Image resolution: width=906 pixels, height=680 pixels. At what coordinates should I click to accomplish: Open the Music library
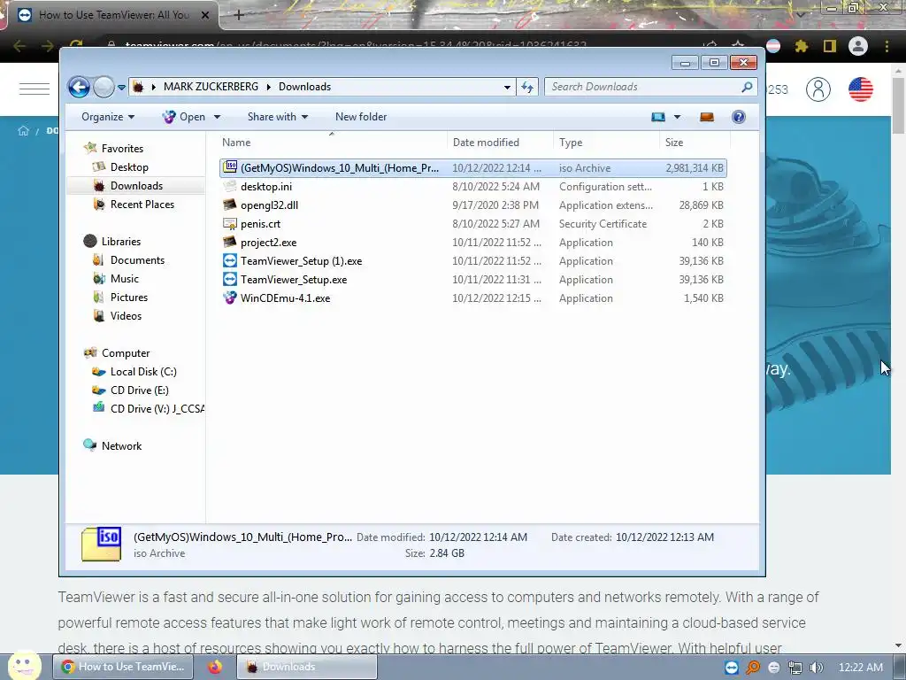point(124,279)
